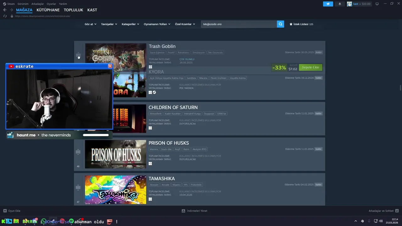The image size is (402, 226).
Task: Click the Kadın Karakter tag
Action: tap(173, 114)
